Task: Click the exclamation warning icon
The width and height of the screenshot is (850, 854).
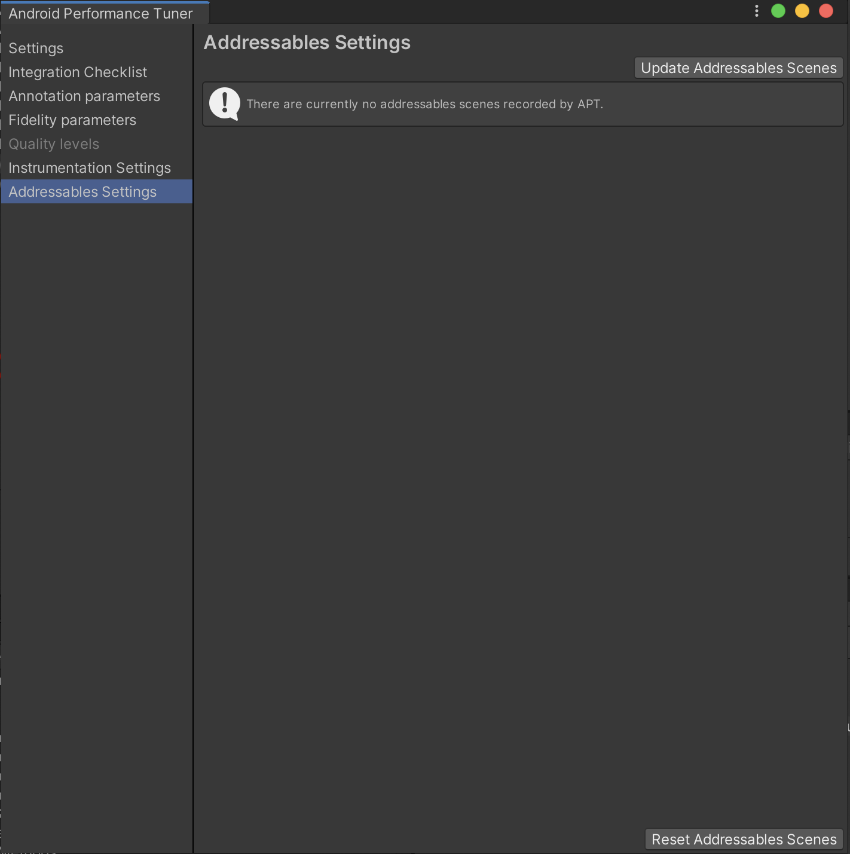Action: [x=225, y=104]
